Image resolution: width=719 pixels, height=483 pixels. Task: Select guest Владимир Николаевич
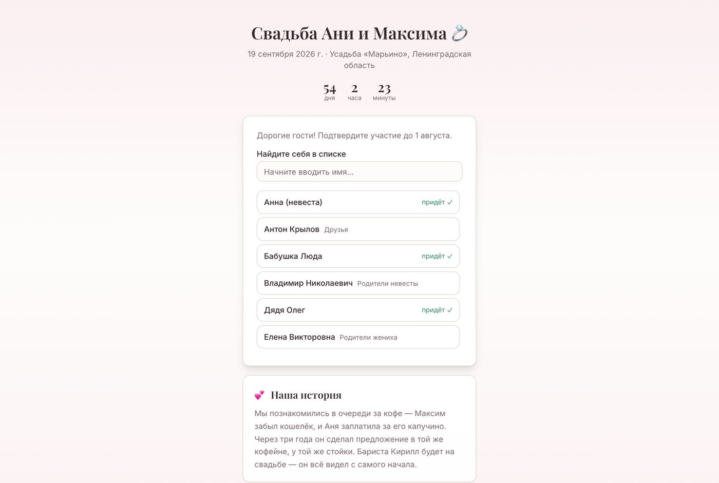[x=358, y=283]
